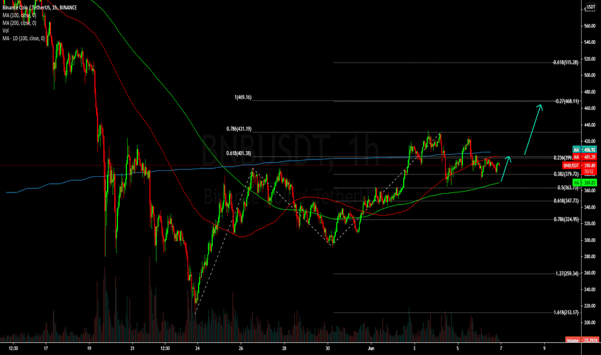Screen dimensions: 601x355
Task: Click the Binance Coin / TetherUS symbol title
Action: point(40,8)
